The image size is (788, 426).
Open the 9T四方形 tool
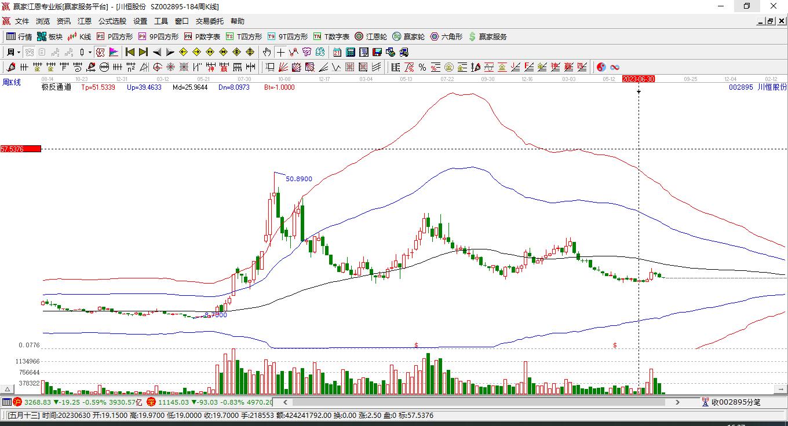pos(287,36)
